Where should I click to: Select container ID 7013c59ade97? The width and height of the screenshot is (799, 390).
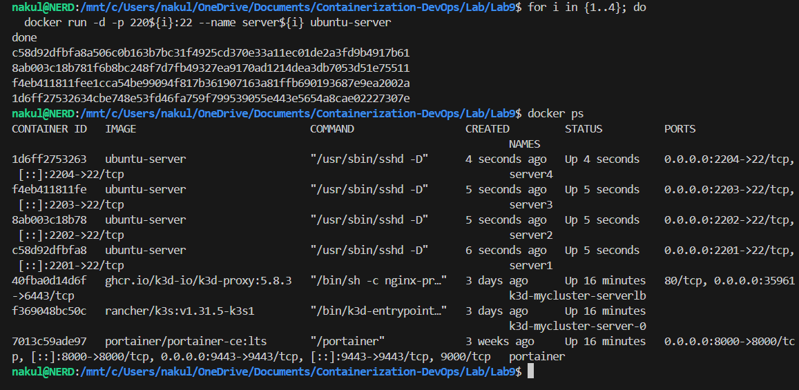[x=50, y=341]
